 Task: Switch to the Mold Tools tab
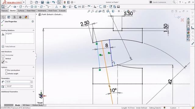click(53, 11)
